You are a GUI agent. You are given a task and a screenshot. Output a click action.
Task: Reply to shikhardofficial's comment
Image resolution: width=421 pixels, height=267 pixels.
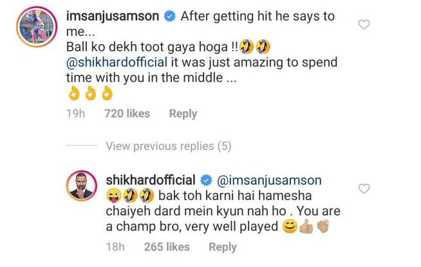pos(223,247)
